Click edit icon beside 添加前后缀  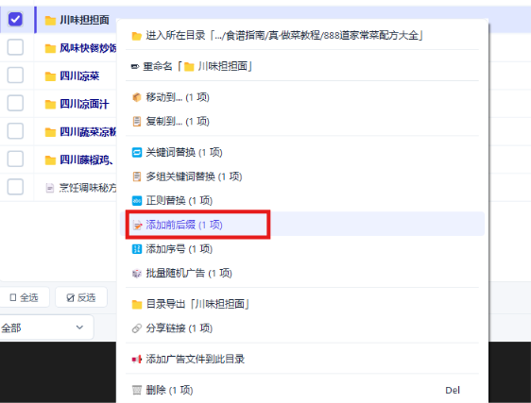[x=137, y=225]
